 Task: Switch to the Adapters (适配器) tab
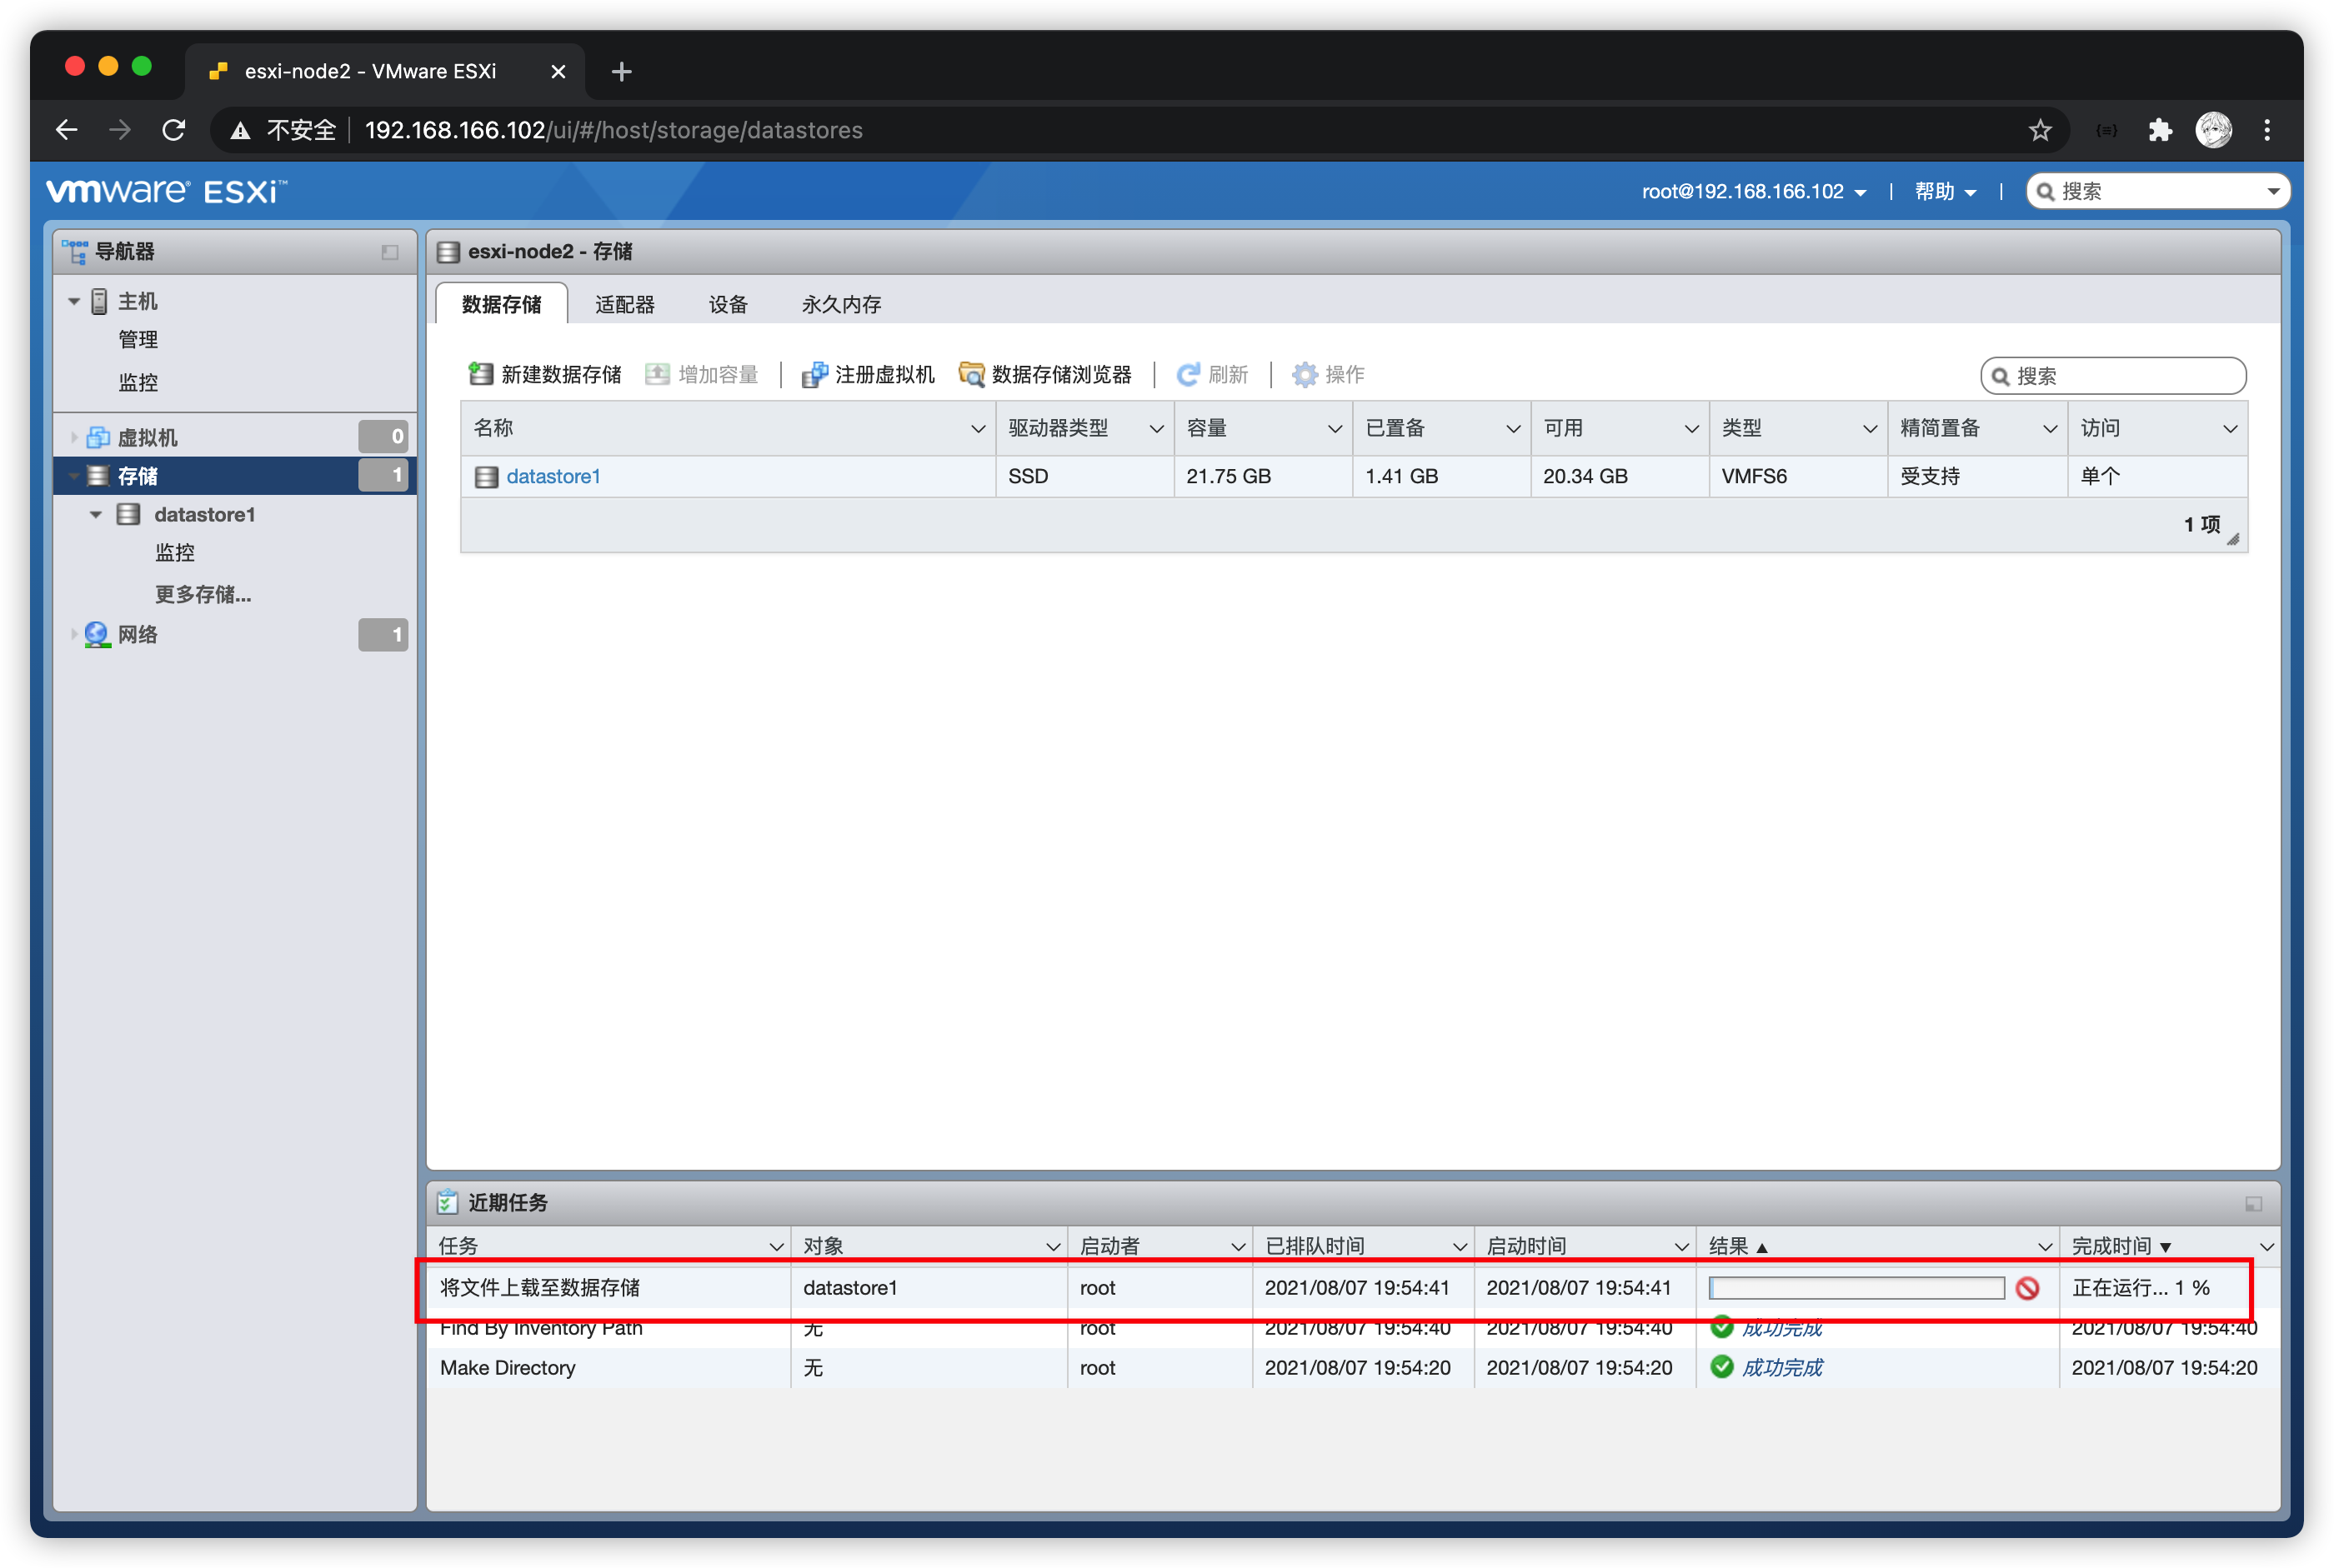point(624,304)
